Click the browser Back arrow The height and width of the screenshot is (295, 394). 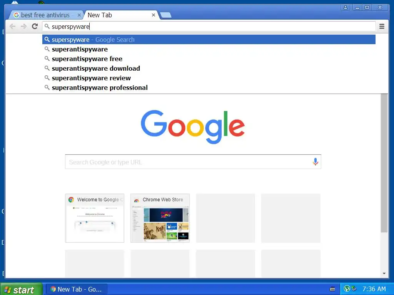pos(12,27)
